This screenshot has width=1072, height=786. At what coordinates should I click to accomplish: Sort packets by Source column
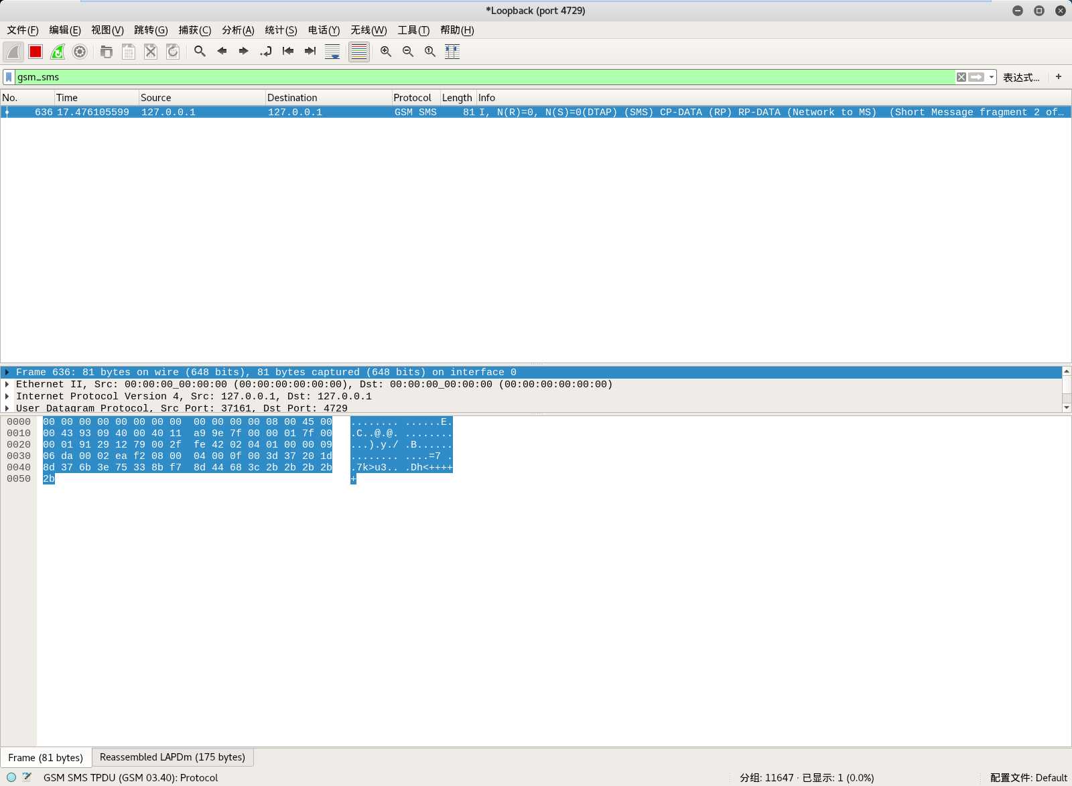202,98
